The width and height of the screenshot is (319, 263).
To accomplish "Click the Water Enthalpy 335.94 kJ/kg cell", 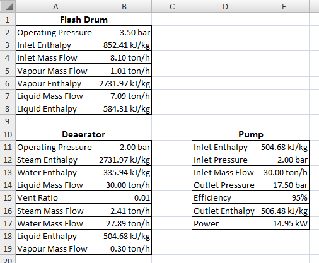I will click(124, 172).
